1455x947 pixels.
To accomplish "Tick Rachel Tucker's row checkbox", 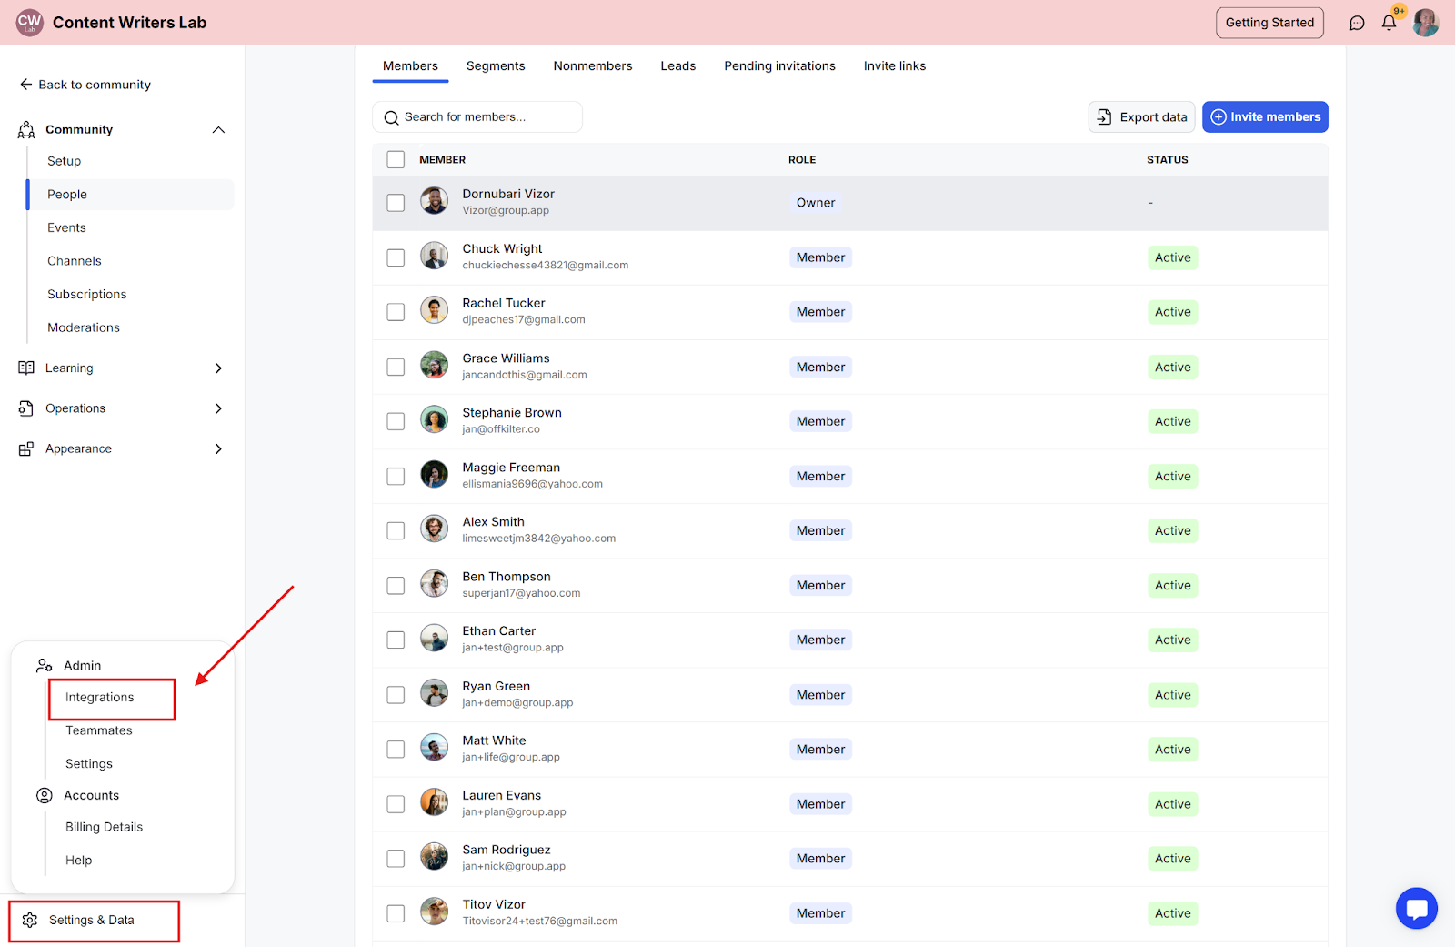I will click(x=396, y=312).
